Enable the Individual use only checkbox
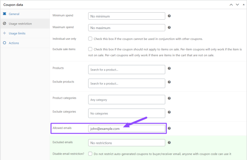 (x=90, y=39)
